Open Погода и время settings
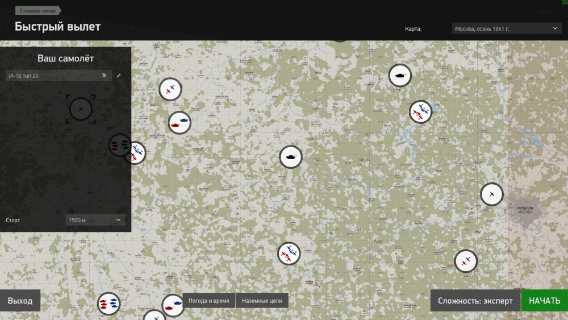This screenshot has width=568, height=320. [x=208, y=301]
